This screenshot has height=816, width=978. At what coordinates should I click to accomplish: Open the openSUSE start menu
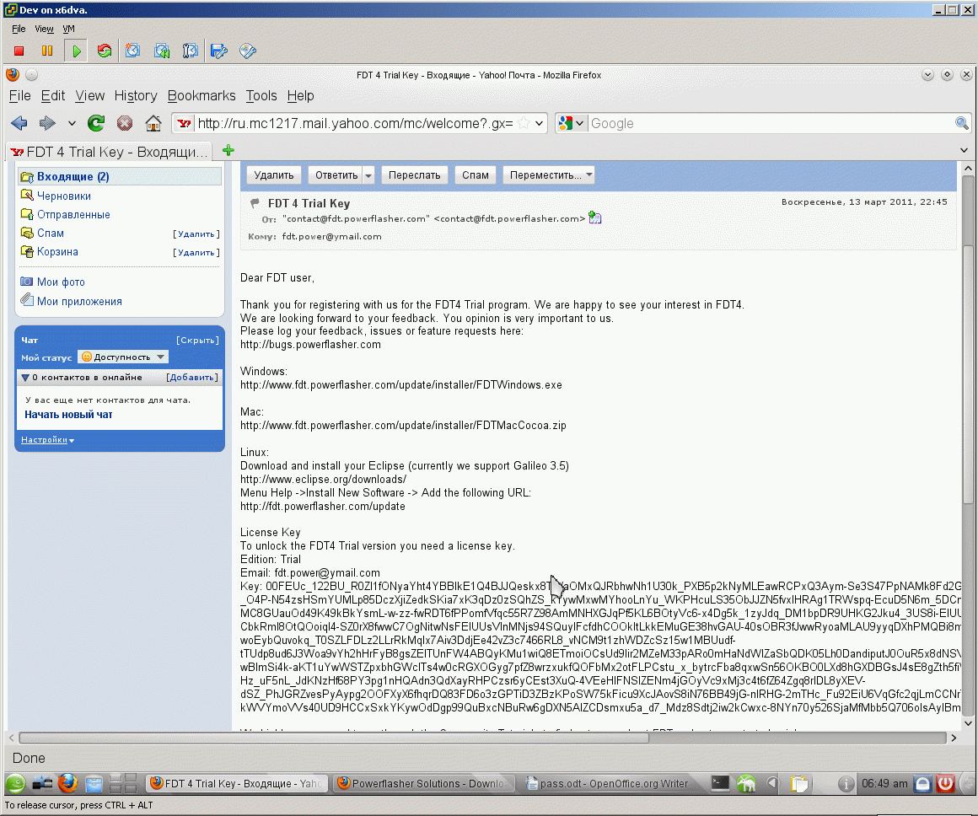point(15,783)
